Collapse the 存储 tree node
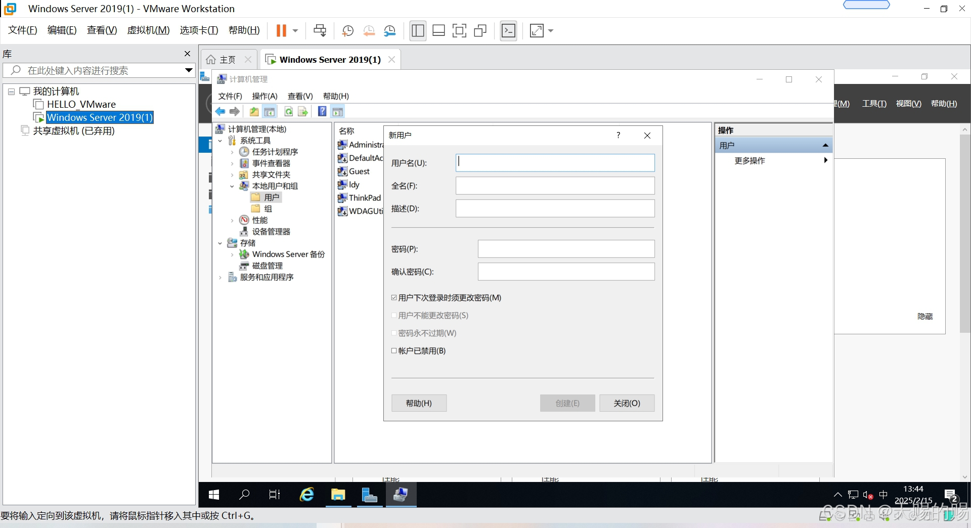 [x=220, y=243]
